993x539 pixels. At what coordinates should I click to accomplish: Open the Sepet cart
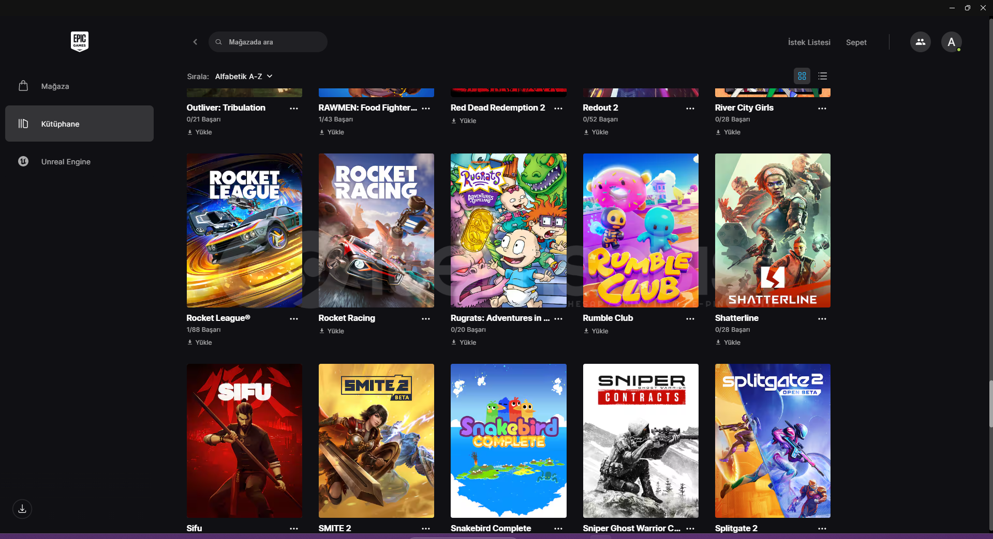856,42
